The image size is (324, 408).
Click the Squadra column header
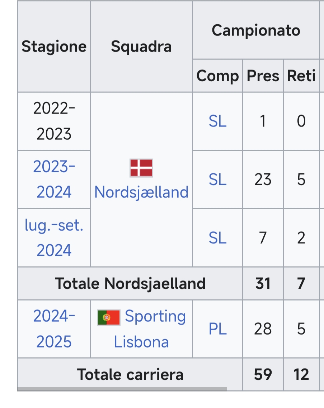[x=141, y=47]
